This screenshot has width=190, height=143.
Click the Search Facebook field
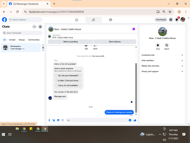pyautogui.click(x=25, y=20)
